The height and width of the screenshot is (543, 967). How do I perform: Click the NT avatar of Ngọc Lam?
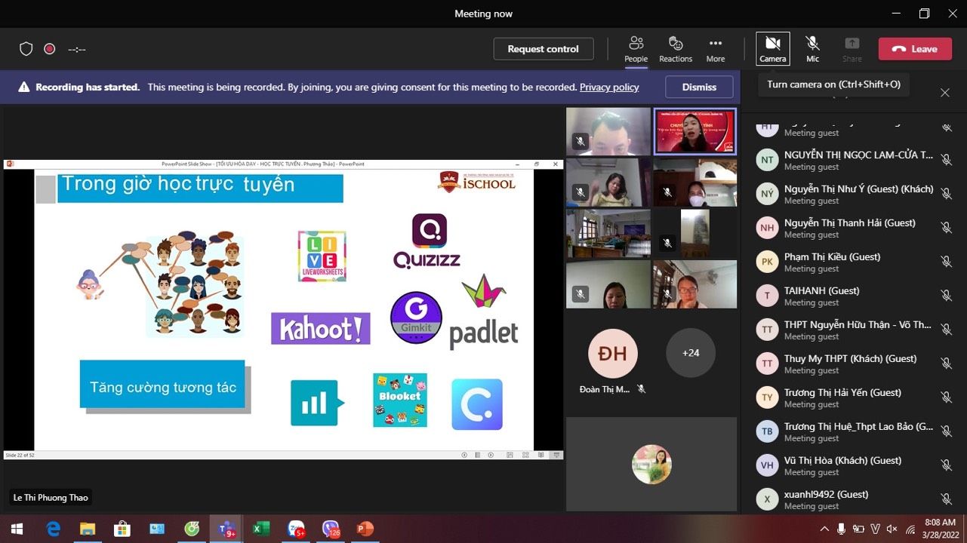pyautogui.click(x=768, y=160)
